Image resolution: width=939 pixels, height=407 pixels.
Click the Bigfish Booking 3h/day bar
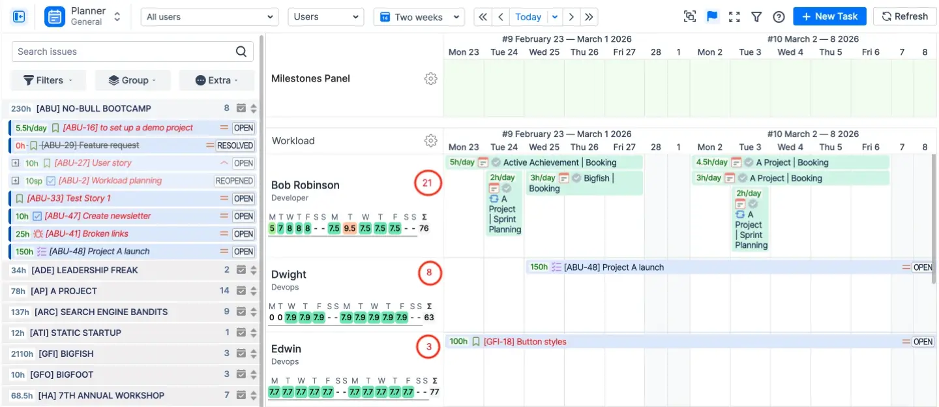tap(584, 183)
